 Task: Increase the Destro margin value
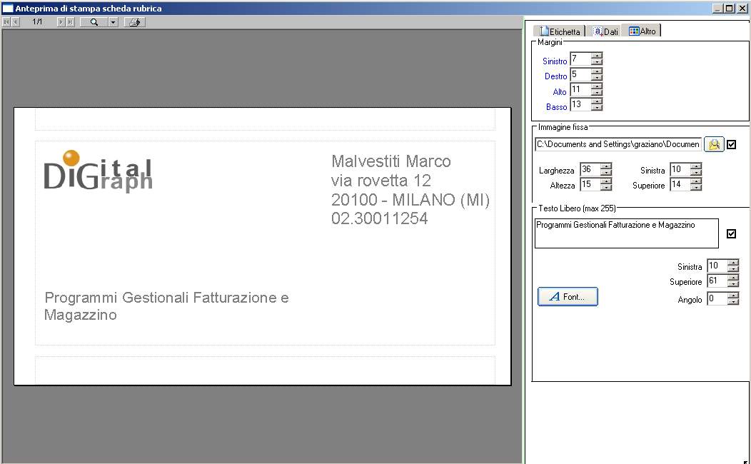(597, 71)
